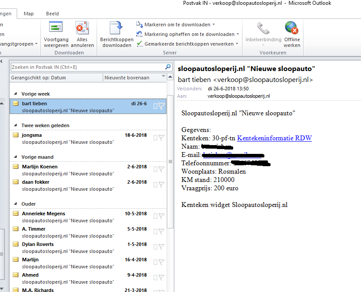Flag the Dylan Roverts message
This screenshot has width=361, height=292.
162,247
